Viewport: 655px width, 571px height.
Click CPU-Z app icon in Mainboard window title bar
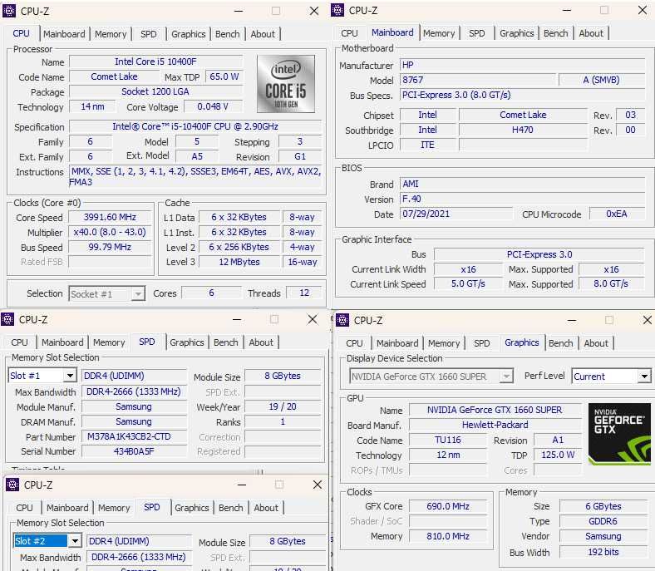[337, 10]
